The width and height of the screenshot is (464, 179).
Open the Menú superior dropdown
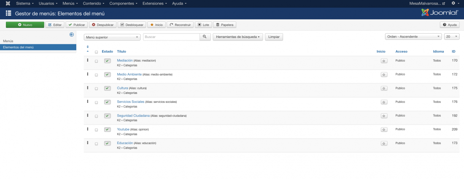tap(112, 37)
